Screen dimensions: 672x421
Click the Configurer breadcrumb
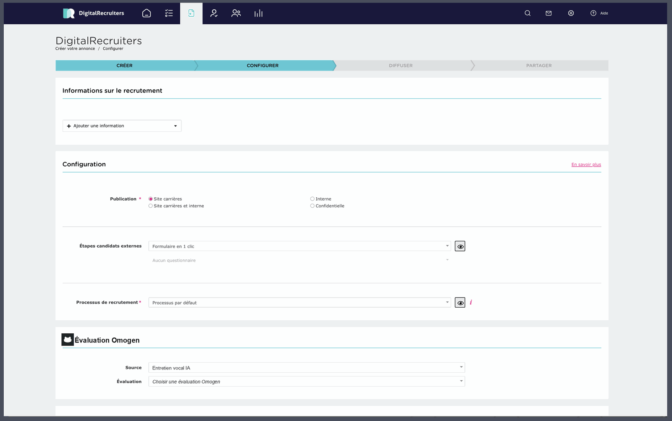click(113, 49)
